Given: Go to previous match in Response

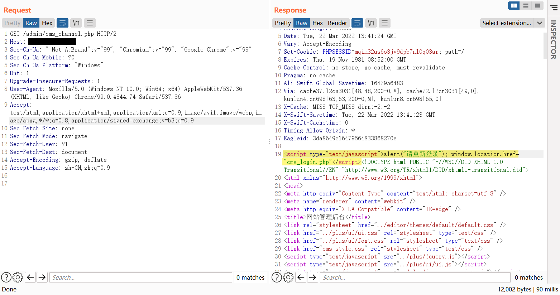Looking at the screenshot, I should point(301,277).
